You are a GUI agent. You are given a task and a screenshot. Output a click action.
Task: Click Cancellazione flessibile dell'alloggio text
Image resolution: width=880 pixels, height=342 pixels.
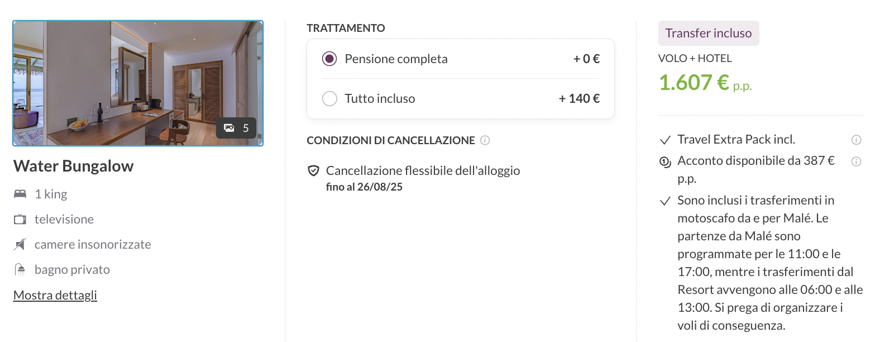(423, 170)
